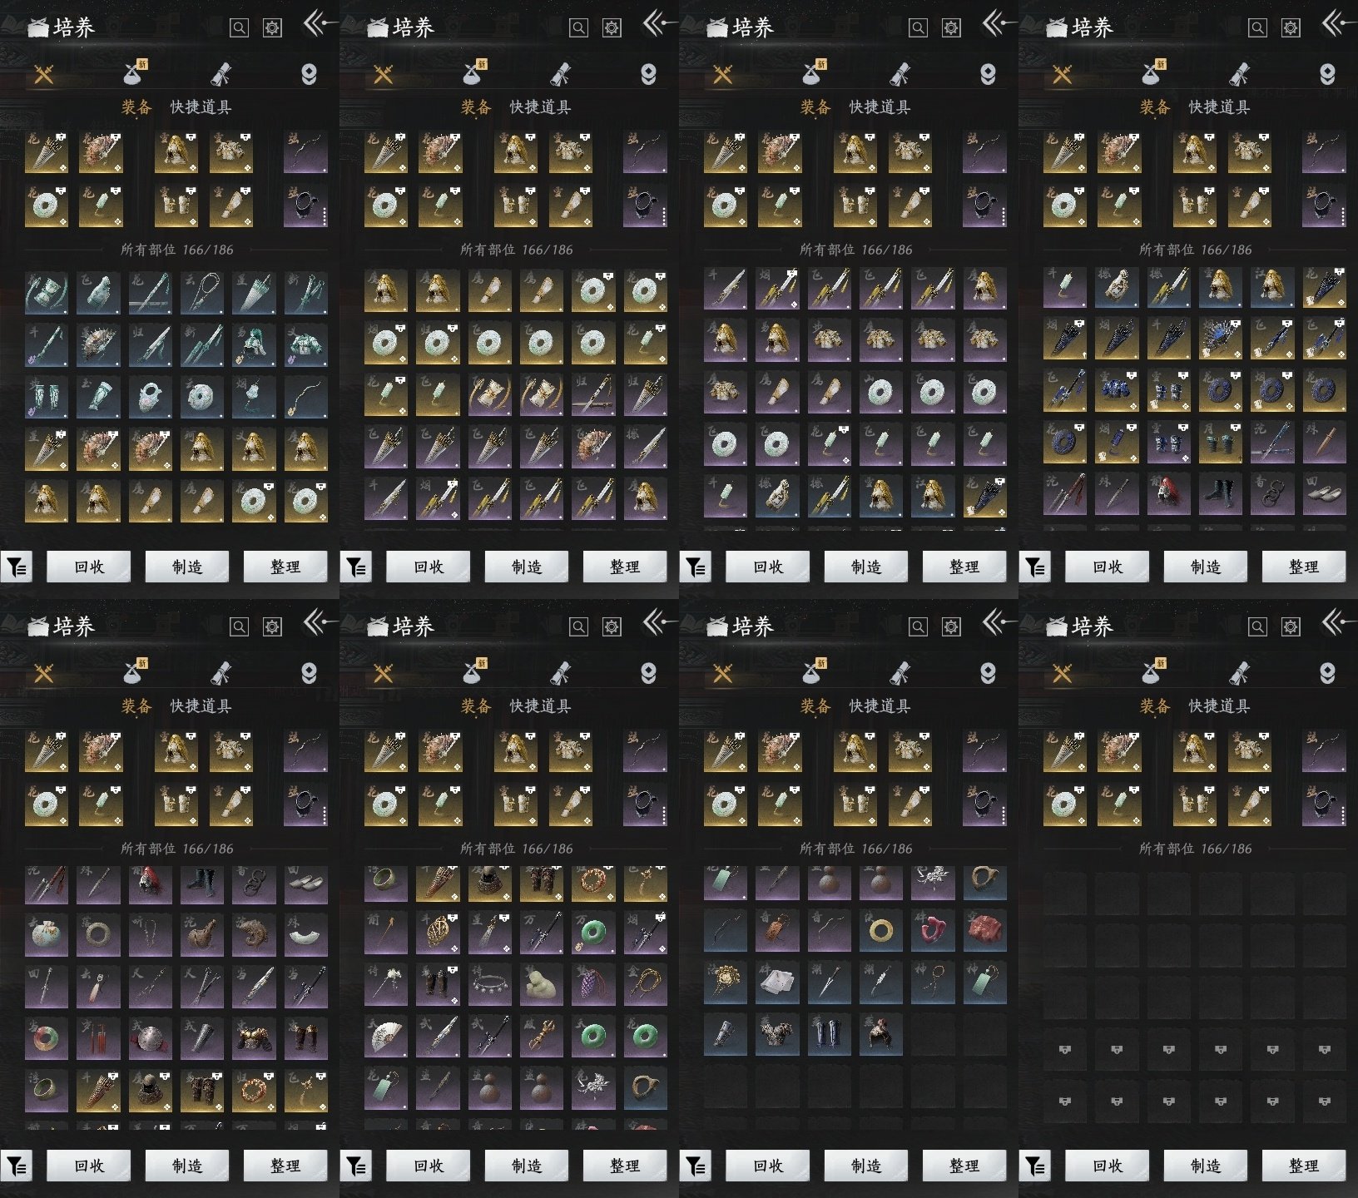The height and width of the screenshot is (1198, 1358).
Task: Click 制造 button in the empty-inventory panel
Action: pos(1205,1166)
